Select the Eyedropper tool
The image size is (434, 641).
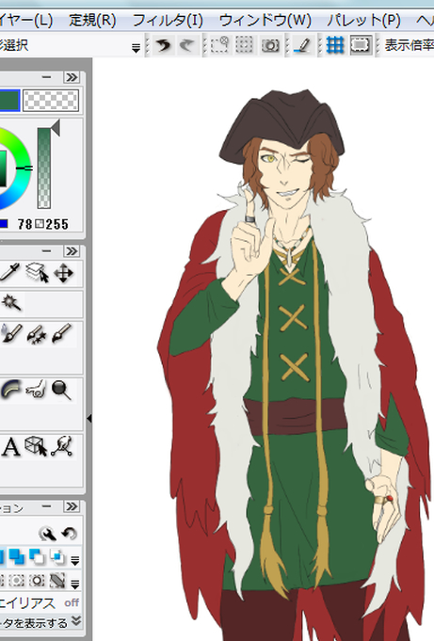point(9,273)
